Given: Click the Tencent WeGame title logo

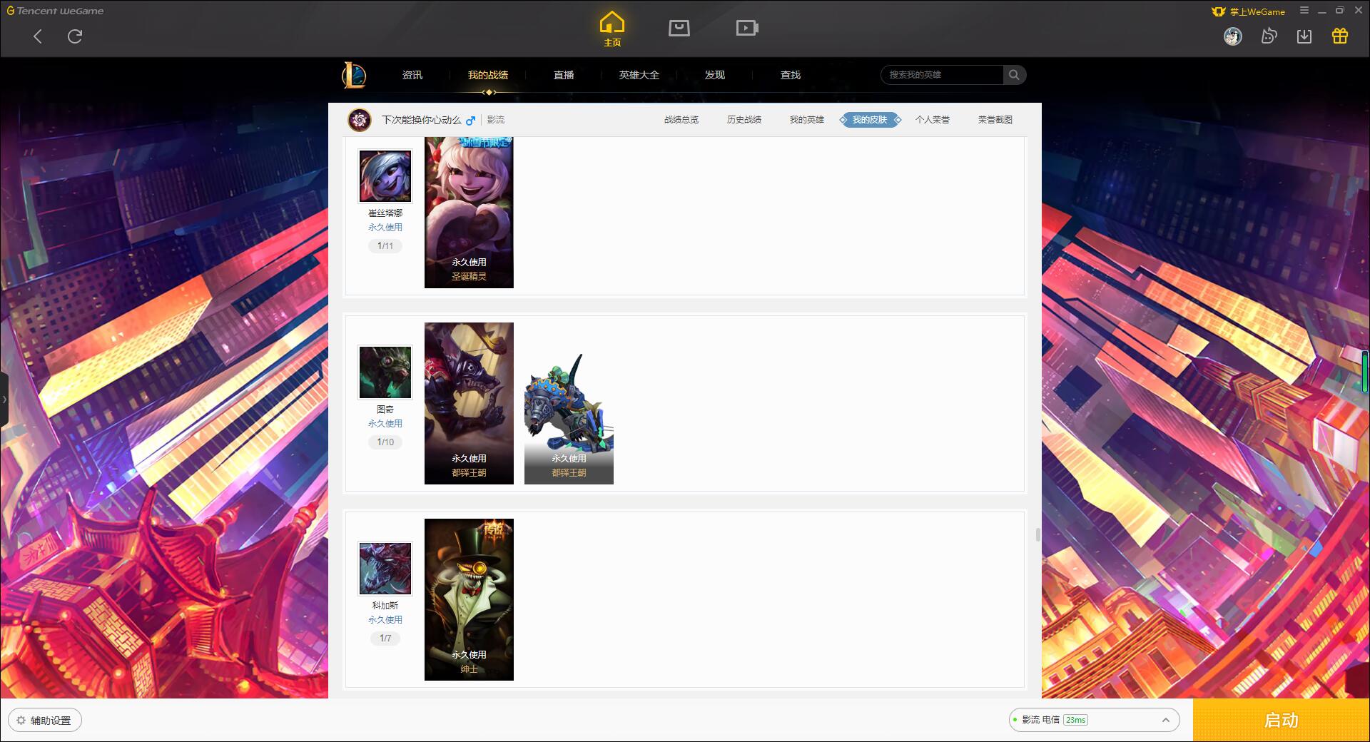Looking at the screenshot, I should (56, 11).
